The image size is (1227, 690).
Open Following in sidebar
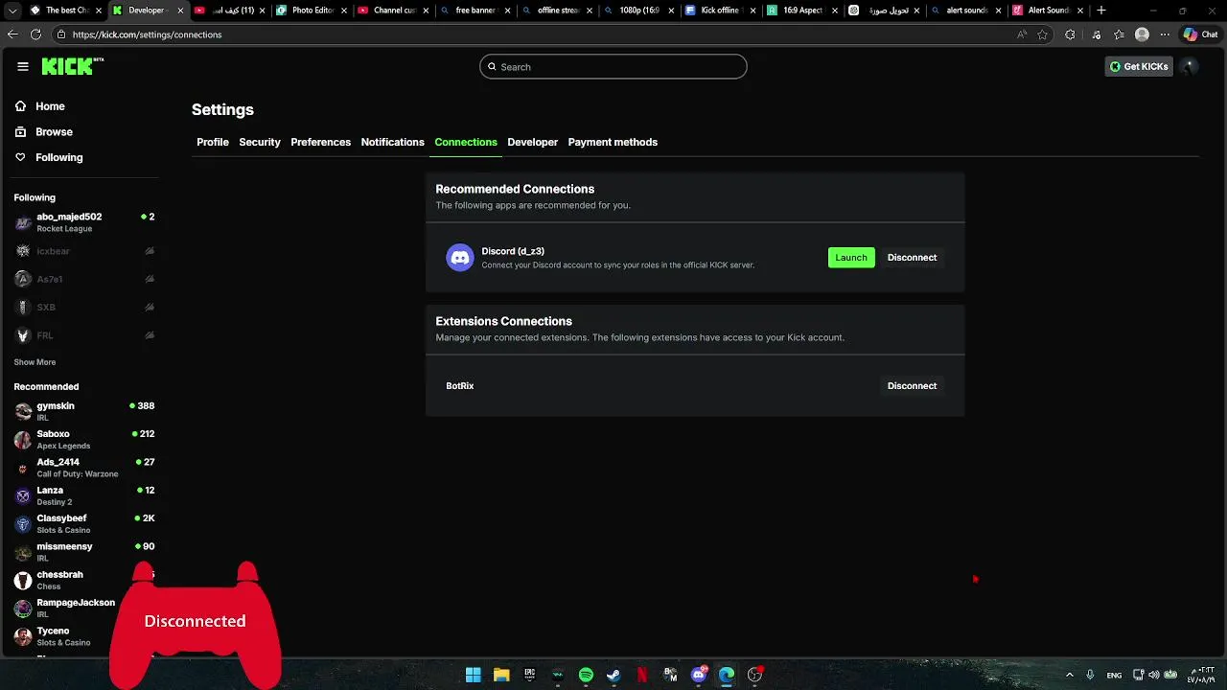[x=59, y=157]
